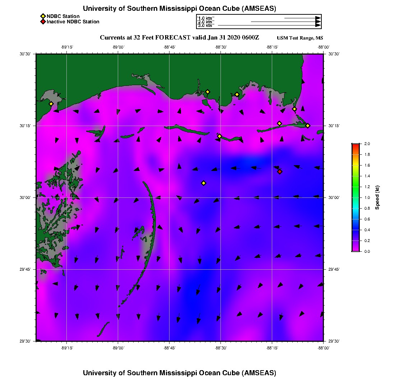Click the top University of Southern Mississippi title
The height and width of the screenshot is (377, 395).
180,9
